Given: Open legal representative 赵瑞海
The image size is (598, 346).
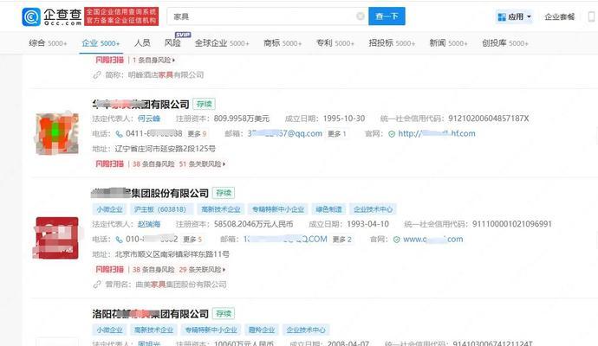Looking at the screenshot, I should (149, 224).
